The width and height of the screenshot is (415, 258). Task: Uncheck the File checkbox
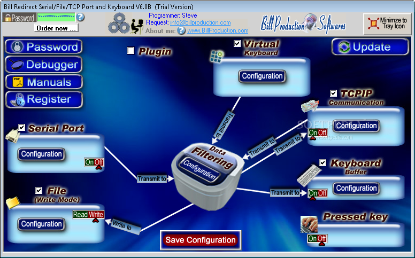point(39,190)
